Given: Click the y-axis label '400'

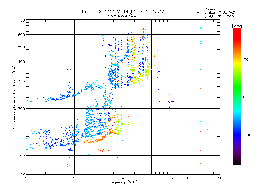Looking at the screenshot, I should click(21, 62).
